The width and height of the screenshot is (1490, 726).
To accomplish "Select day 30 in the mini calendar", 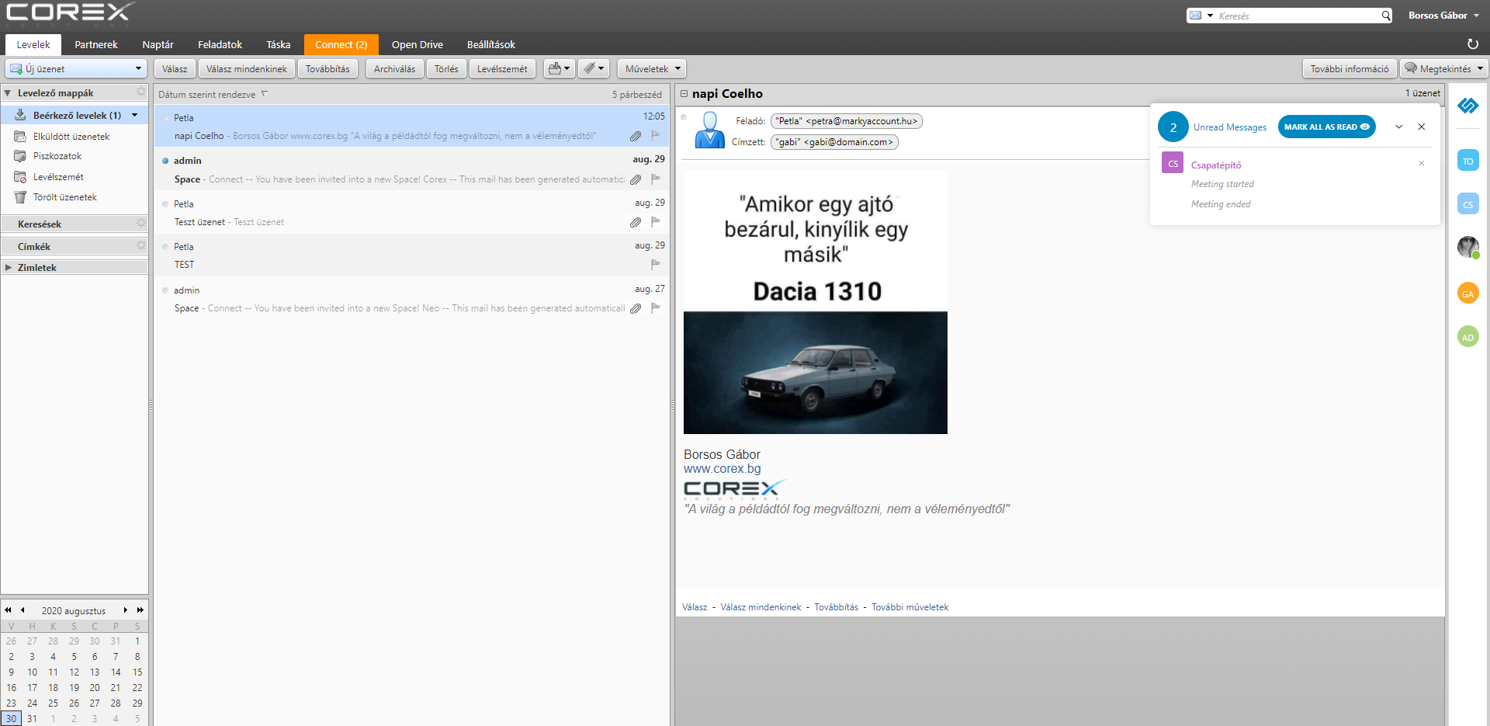I will [11, 718].
